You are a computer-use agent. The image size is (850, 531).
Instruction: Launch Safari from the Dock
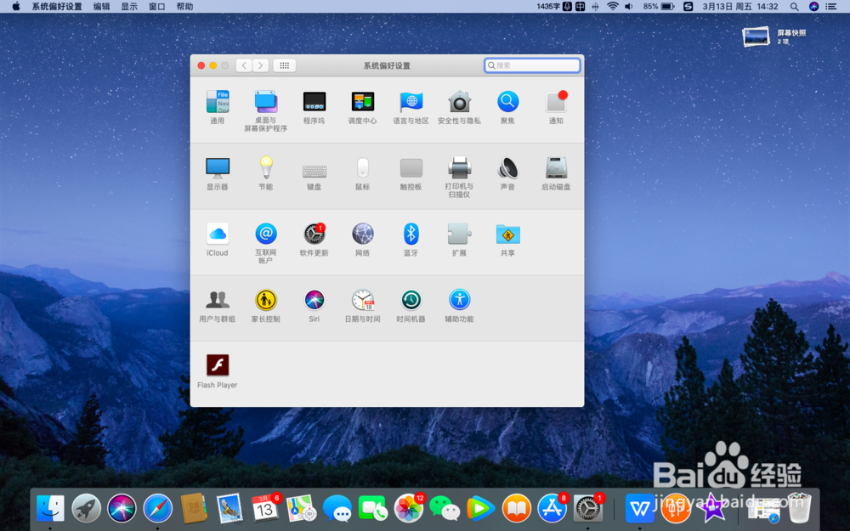tap(158, 508)
